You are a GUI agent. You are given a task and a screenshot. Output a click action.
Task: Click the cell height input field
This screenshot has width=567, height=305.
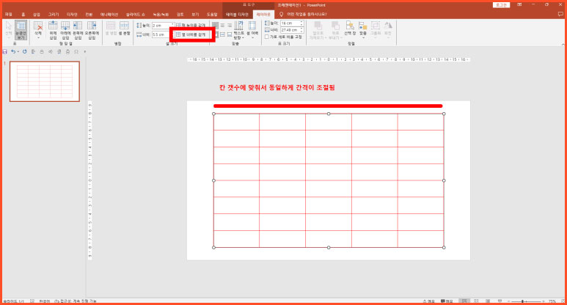(161, 26)
